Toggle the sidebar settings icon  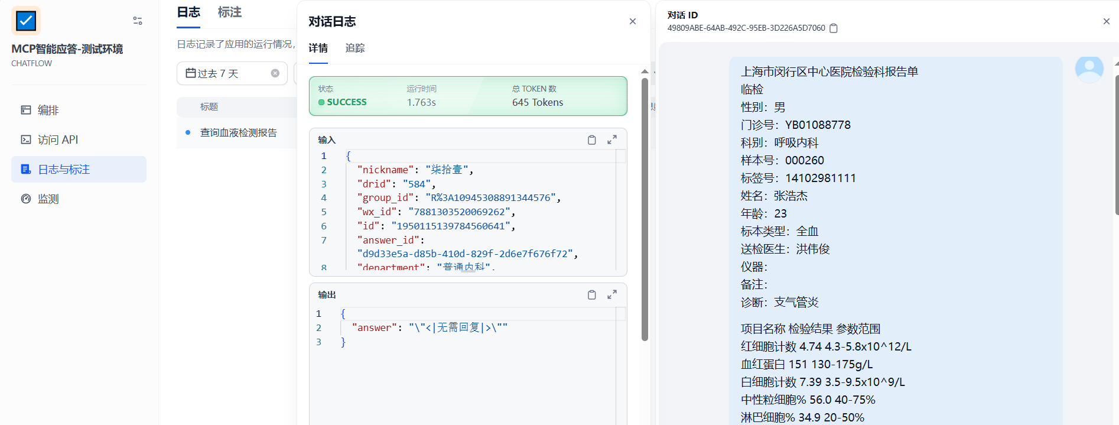[x=138, y=21]
